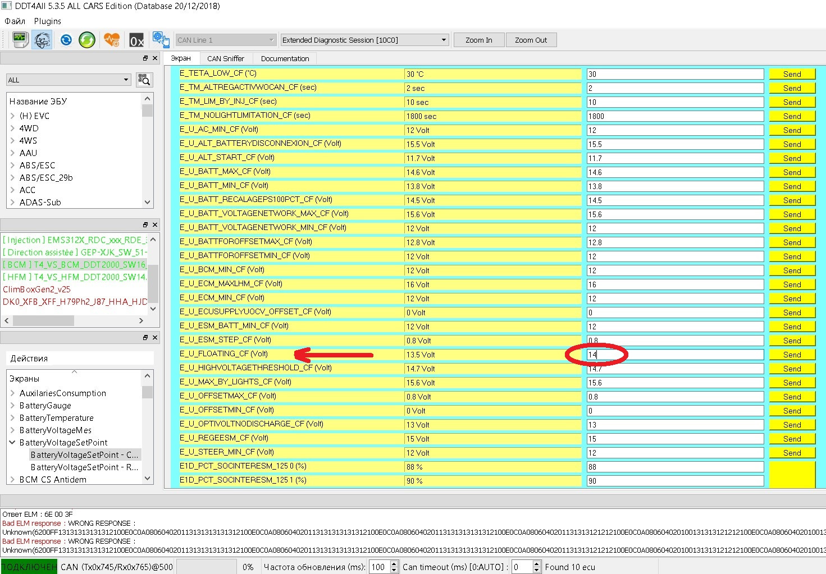The image size is (826, 574).
Task: Click the gear with pointing hand icon
Action: click(x=161, y=40)
